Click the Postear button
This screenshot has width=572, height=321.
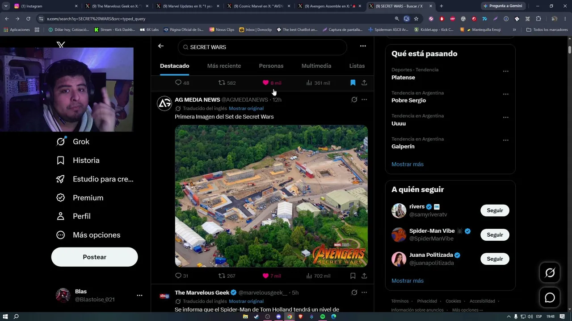pos(94,257)
